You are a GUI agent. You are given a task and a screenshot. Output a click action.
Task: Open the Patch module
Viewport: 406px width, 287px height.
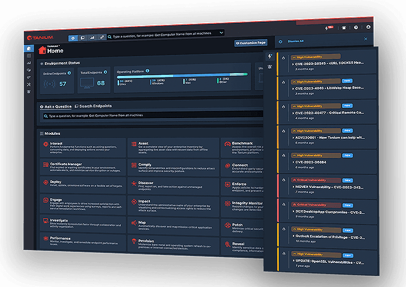pos(243,227)
